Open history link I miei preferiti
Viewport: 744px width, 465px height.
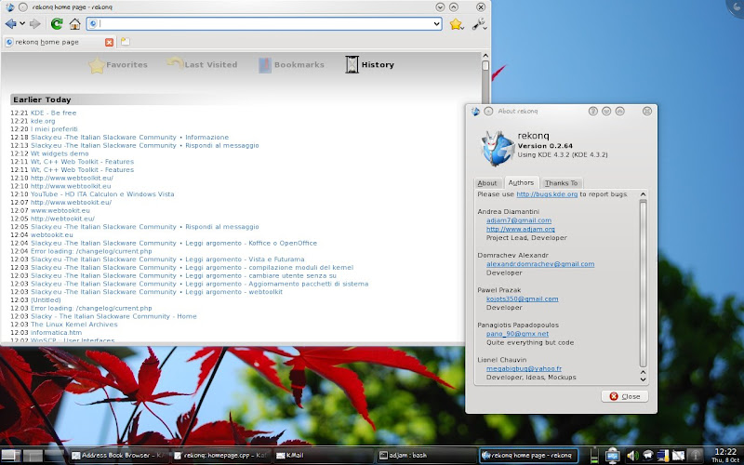pos(54,129)
